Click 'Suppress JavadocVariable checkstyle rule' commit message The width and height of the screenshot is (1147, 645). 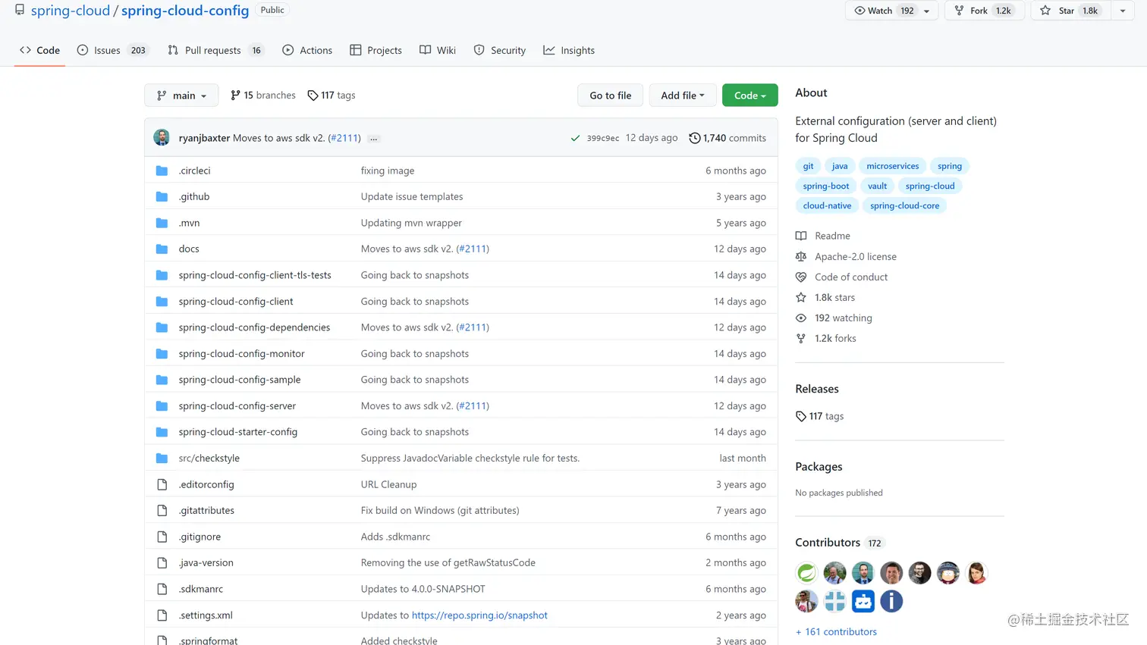(x=470, y=458)
